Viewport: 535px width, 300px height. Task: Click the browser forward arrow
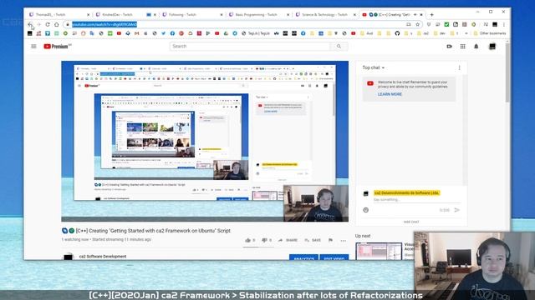[x=38, y=24]
